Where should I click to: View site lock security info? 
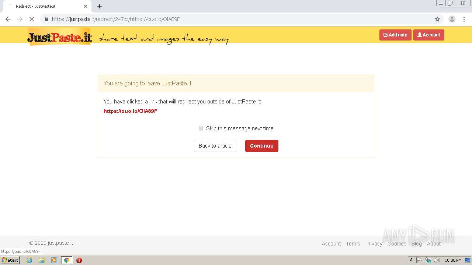46,19
